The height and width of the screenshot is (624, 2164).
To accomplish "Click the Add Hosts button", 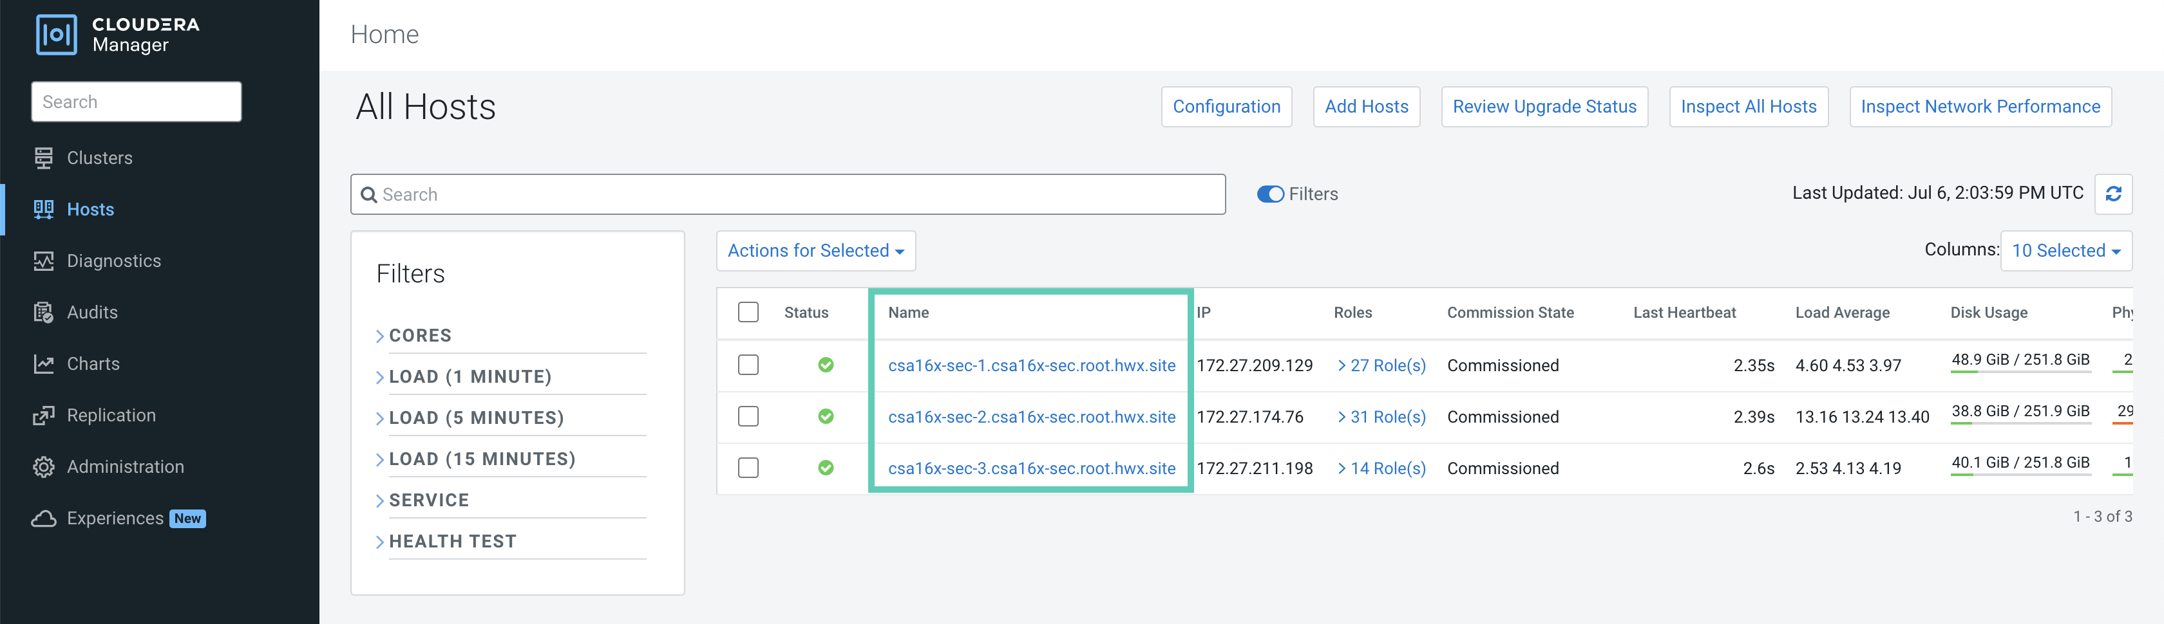I will 1366,107.
